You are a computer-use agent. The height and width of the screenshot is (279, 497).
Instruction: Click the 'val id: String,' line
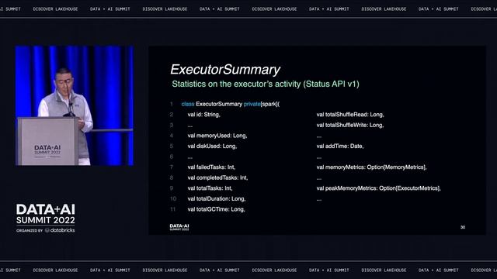203,115
